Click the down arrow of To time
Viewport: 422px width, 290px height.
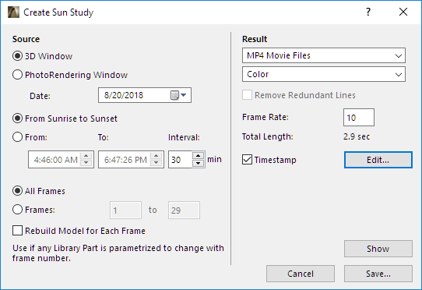tap(156, 163)
